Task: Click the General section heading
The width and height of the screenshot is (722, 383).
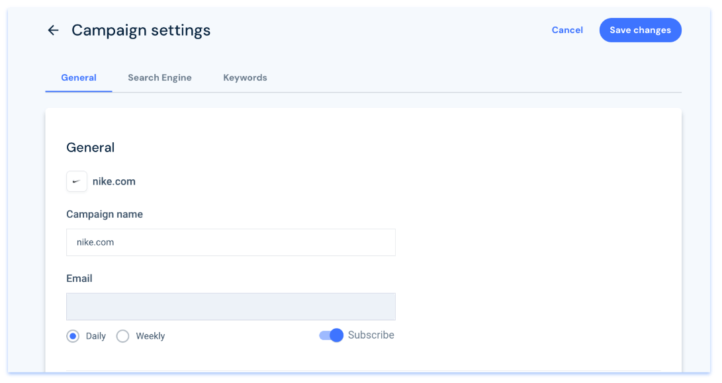Action: (x=91, y=148)
